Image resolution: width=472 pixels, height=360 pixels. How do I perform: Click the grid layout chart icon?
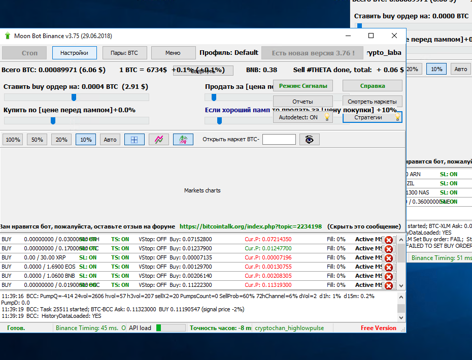[x=134, y=140]
